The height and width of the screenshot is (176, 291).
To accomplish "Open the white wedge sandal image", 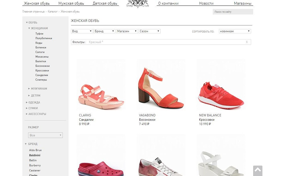I will pos(221,155).
